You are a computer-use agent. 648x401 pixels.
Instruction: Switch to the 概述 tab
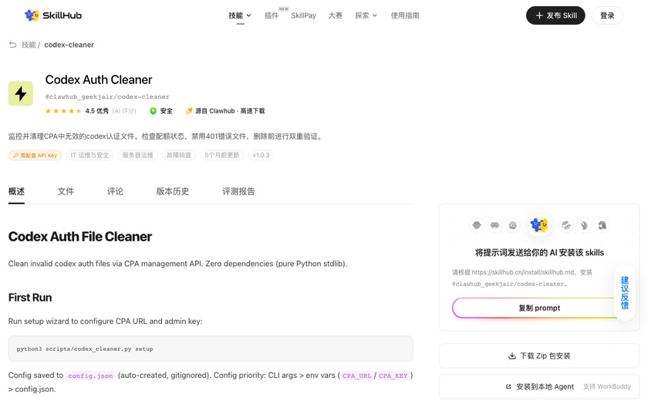16,191
